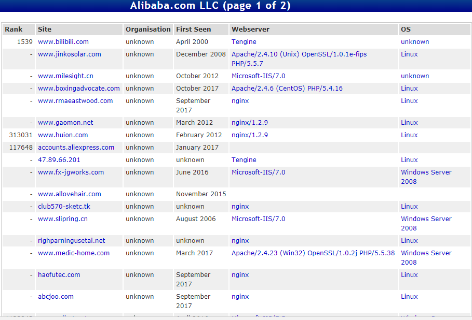
Task: Visit the www.milesight.cn link
Action: click(65, 76)
